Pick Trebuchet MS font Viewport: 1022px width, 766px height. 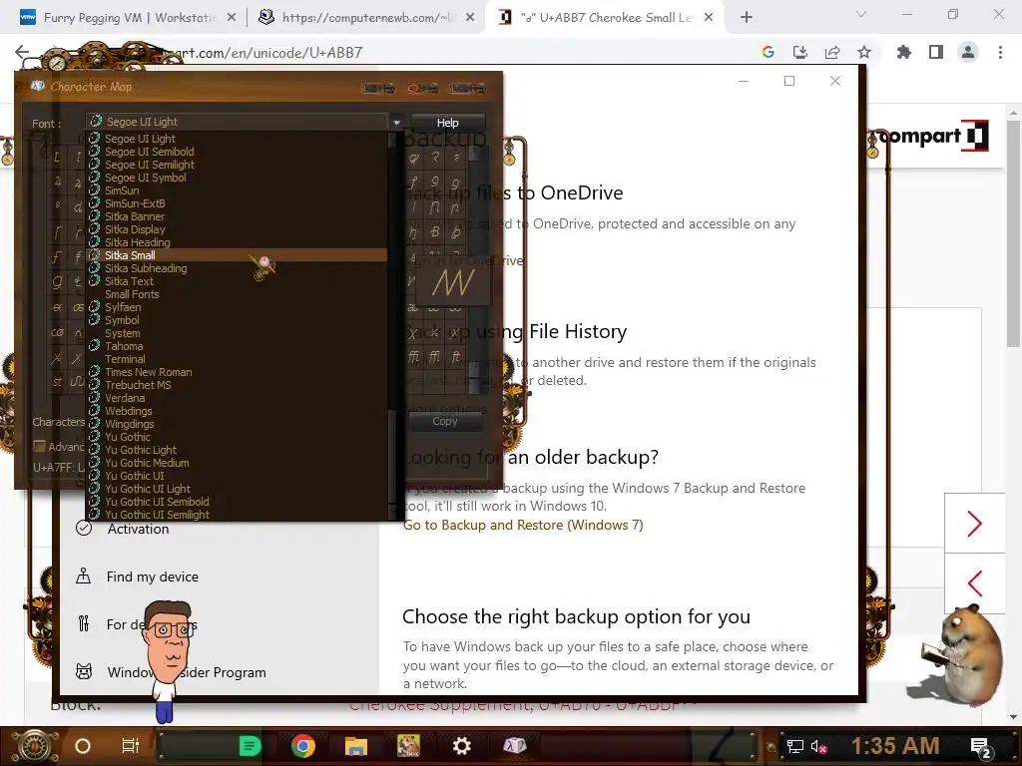coord(237,385)
